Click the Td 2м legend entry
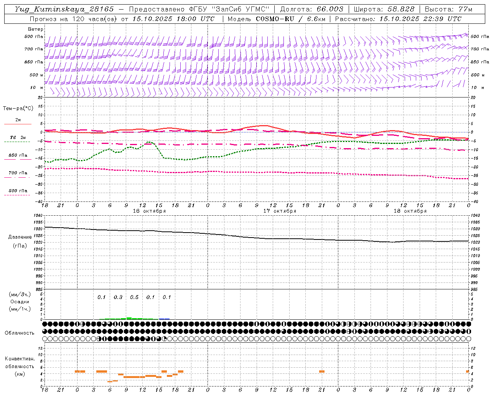This screenshot has width=491, height=393. pos(18,137)
